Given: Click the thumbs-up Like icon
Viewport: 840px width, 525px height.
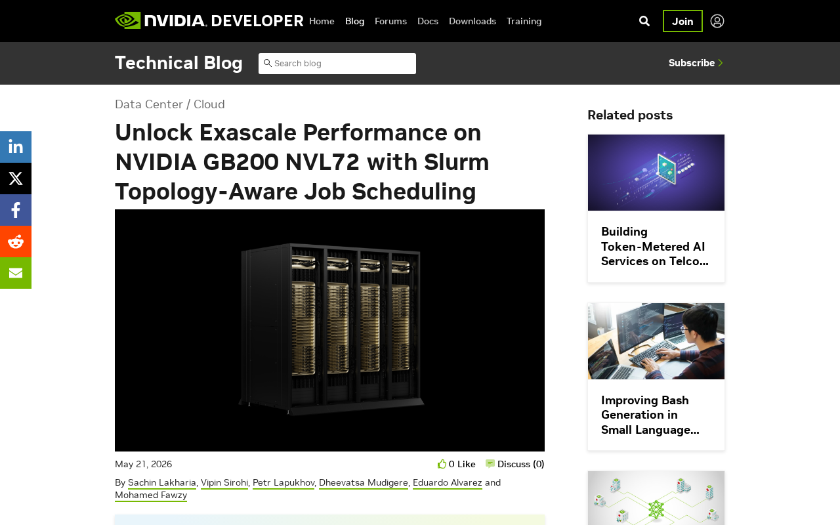Looking at the screenshot, I should coord(442,464).
